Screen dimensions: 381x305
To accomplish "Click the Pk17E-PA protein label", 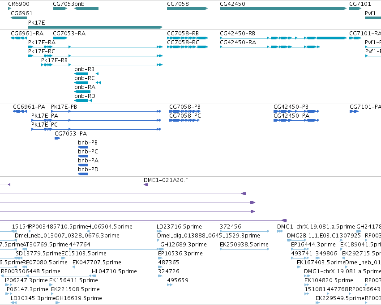I will (x=45, y=116).
